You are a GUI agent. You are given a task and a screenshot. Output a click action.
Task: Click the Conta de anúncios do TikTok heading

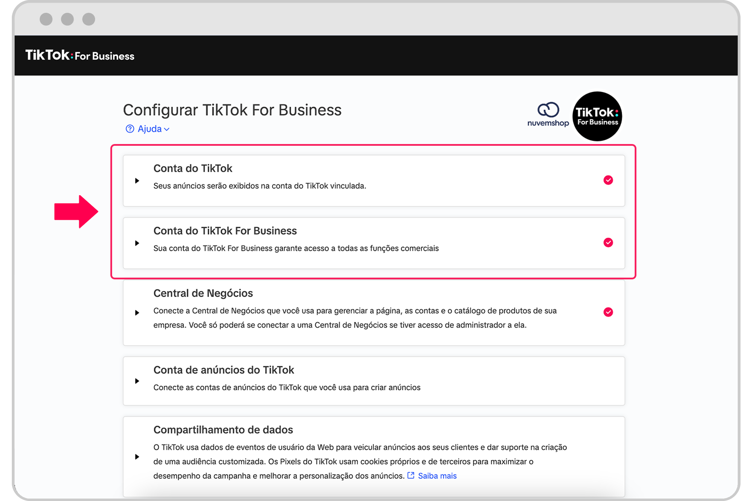click(x=224, y=370)
